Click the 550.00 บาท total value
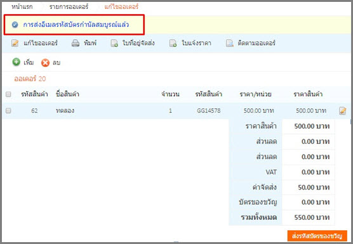The width and height of the screenshot is (353, 244). (x=312, y=217)
